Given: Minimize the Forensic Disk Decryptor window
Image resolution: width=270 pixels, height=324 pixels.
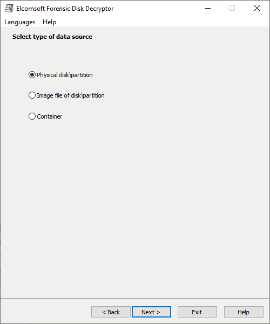Looking at the screenshot, I should (208, 8).
